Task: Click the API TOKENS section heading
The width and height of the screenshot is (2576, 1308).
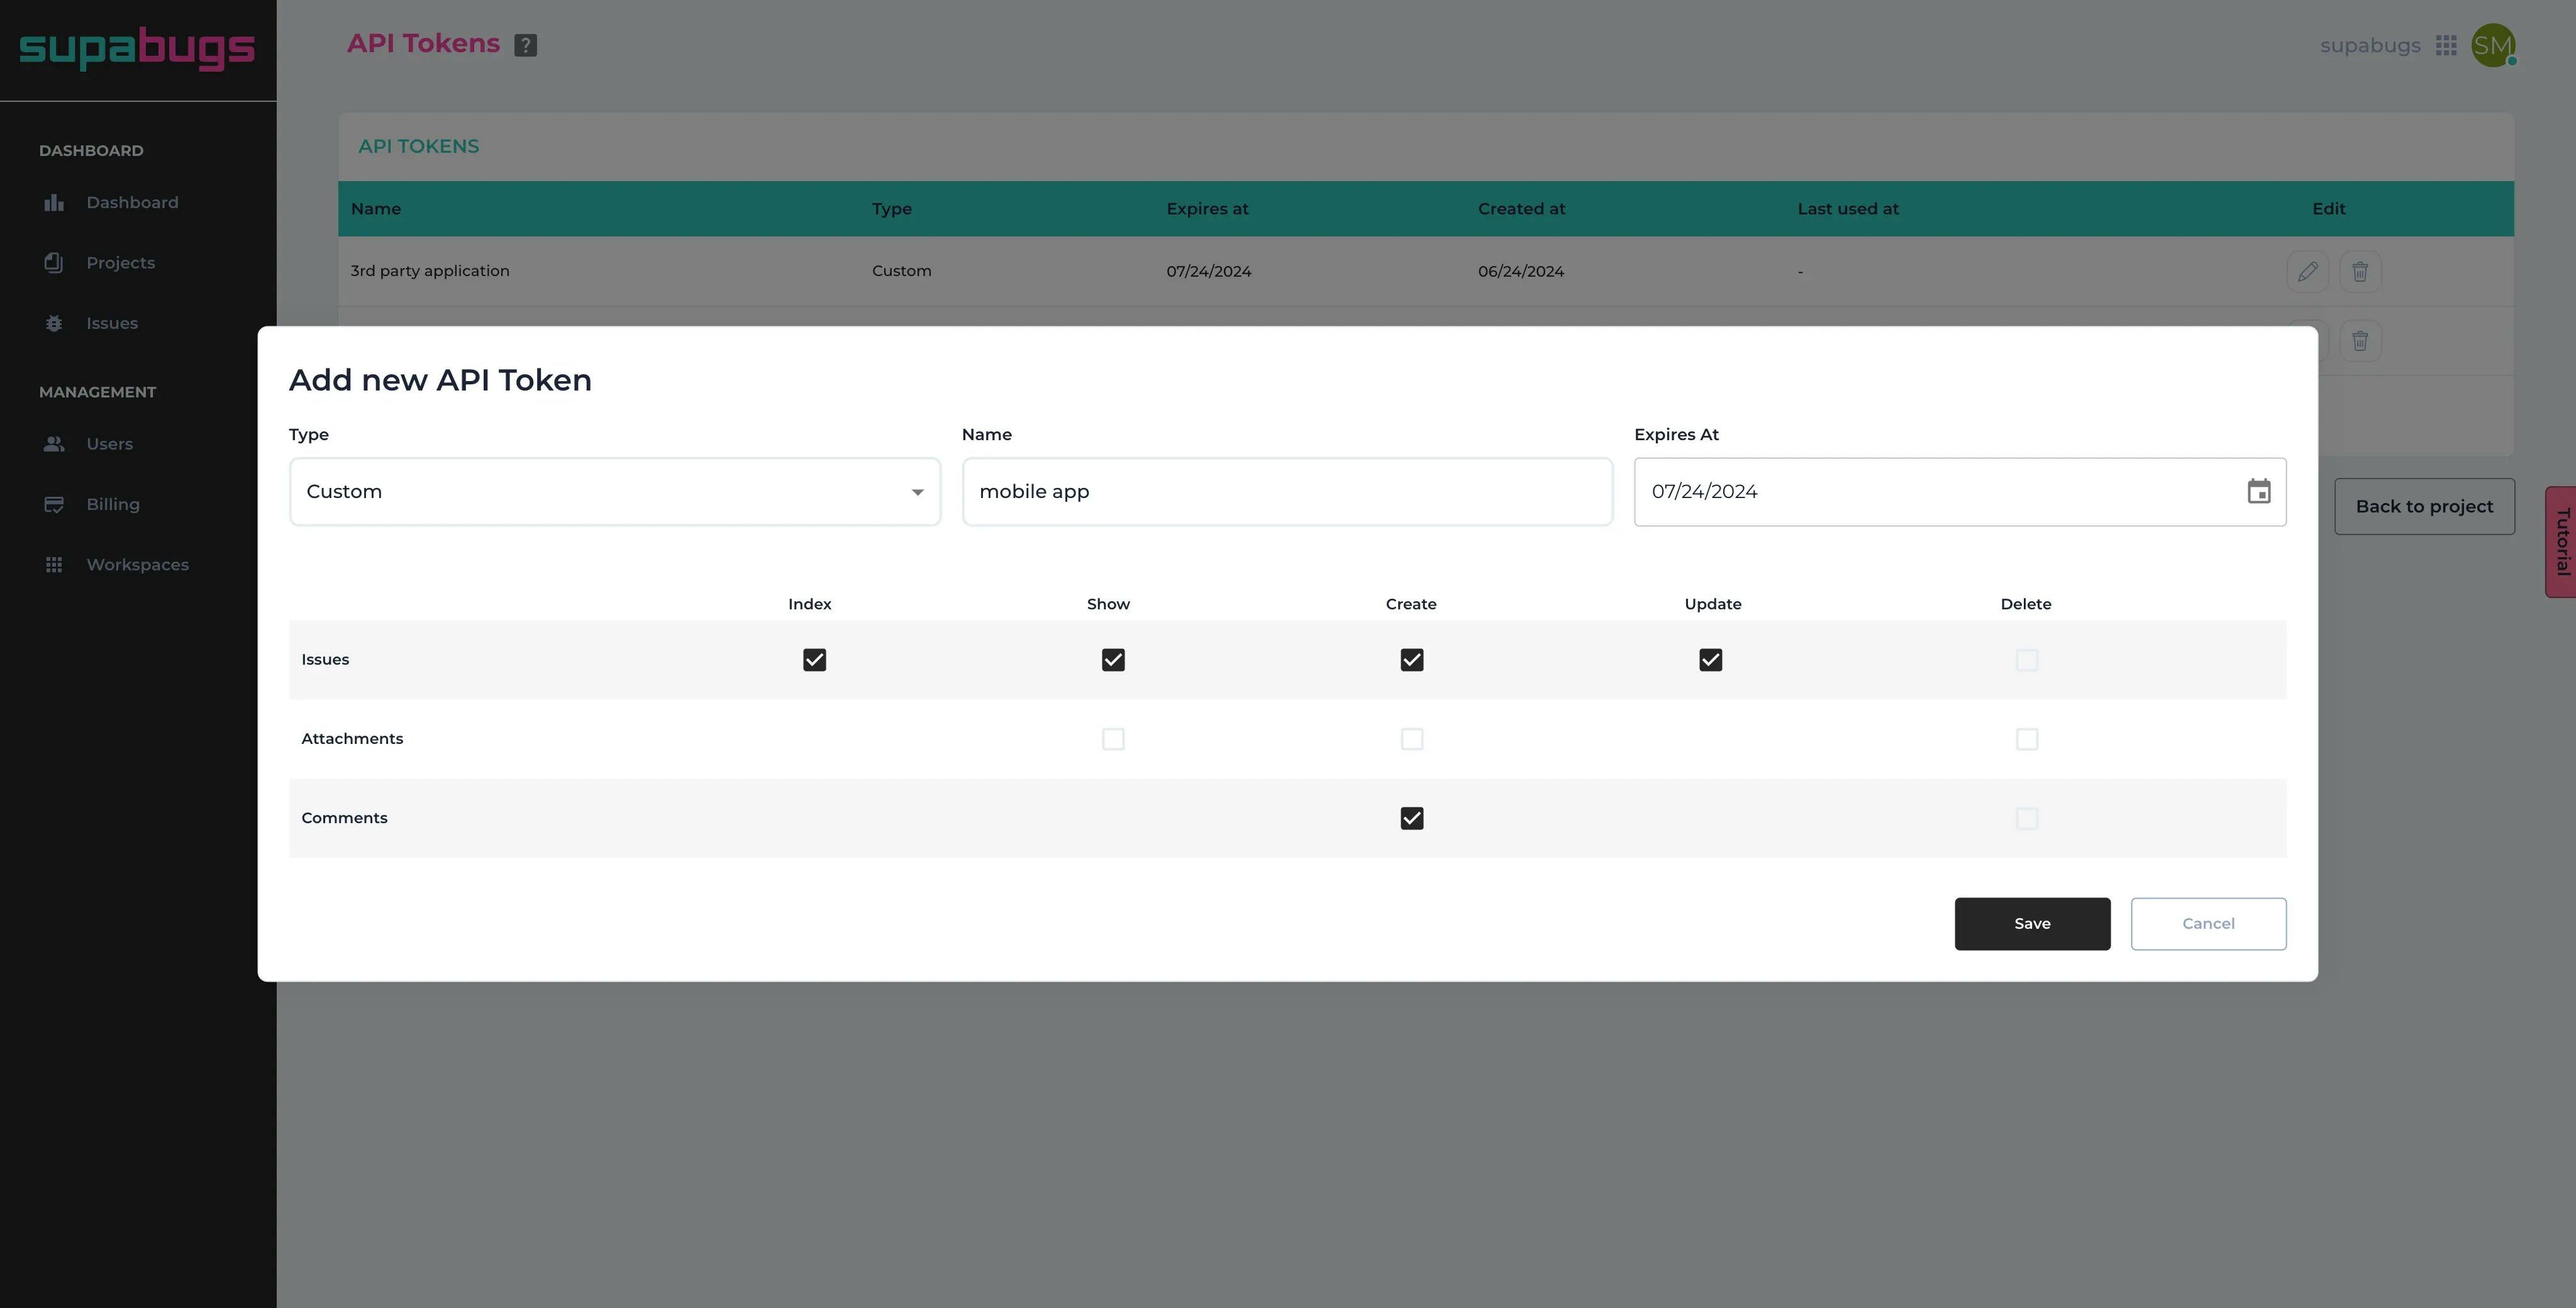Action: pyautogui.click(x=418, y=147)
